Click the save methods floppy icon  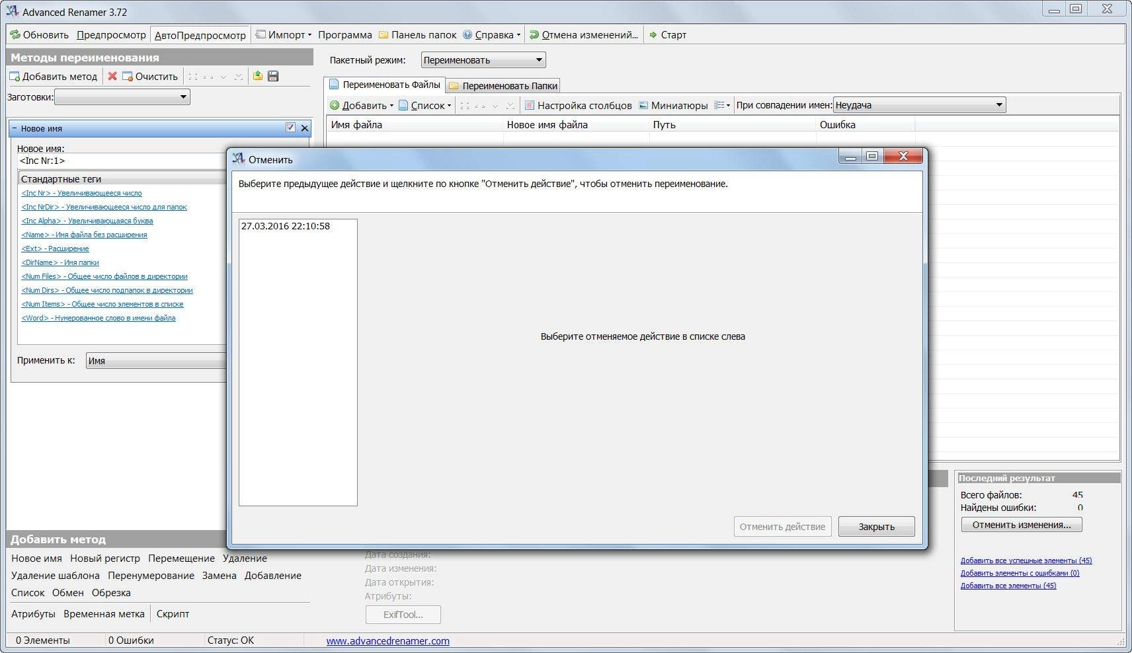tap(273, 76)
